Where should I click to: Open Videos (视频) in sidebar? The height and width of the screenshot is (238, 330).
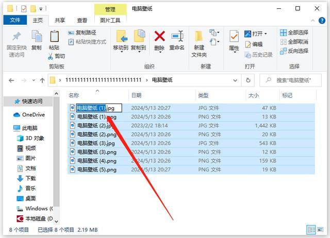26,148
